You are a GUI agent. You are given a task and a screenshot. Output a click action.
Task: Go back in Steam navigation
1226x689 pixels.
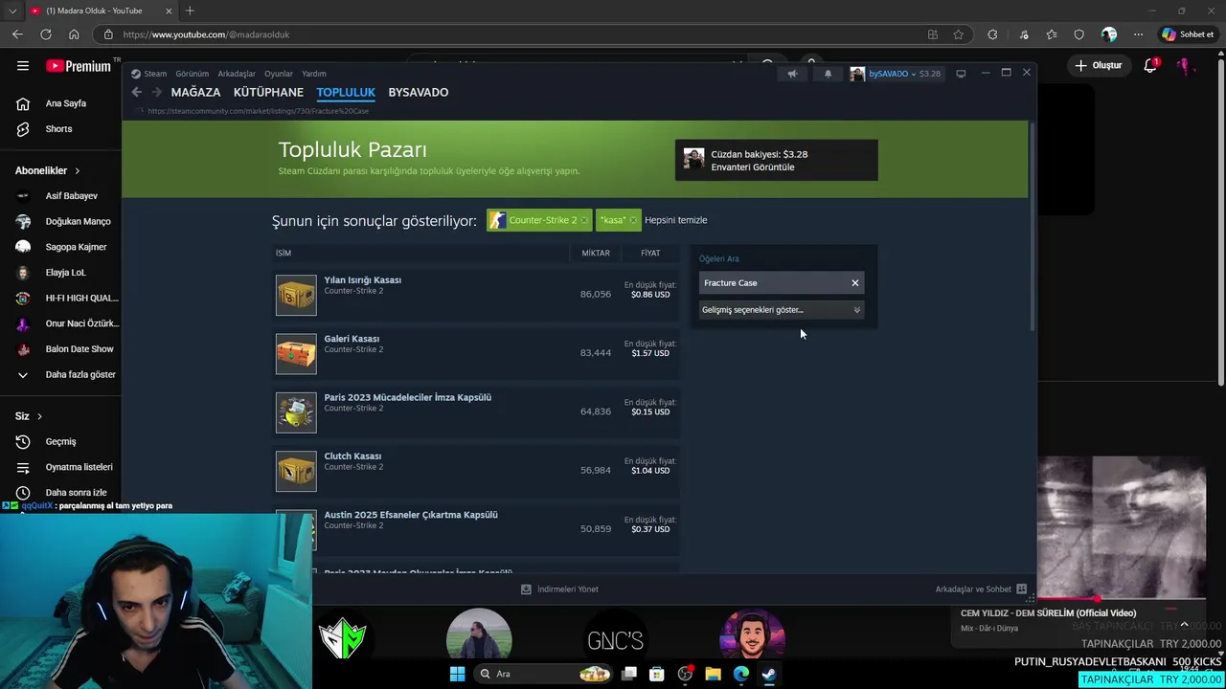tap(136, 92)
